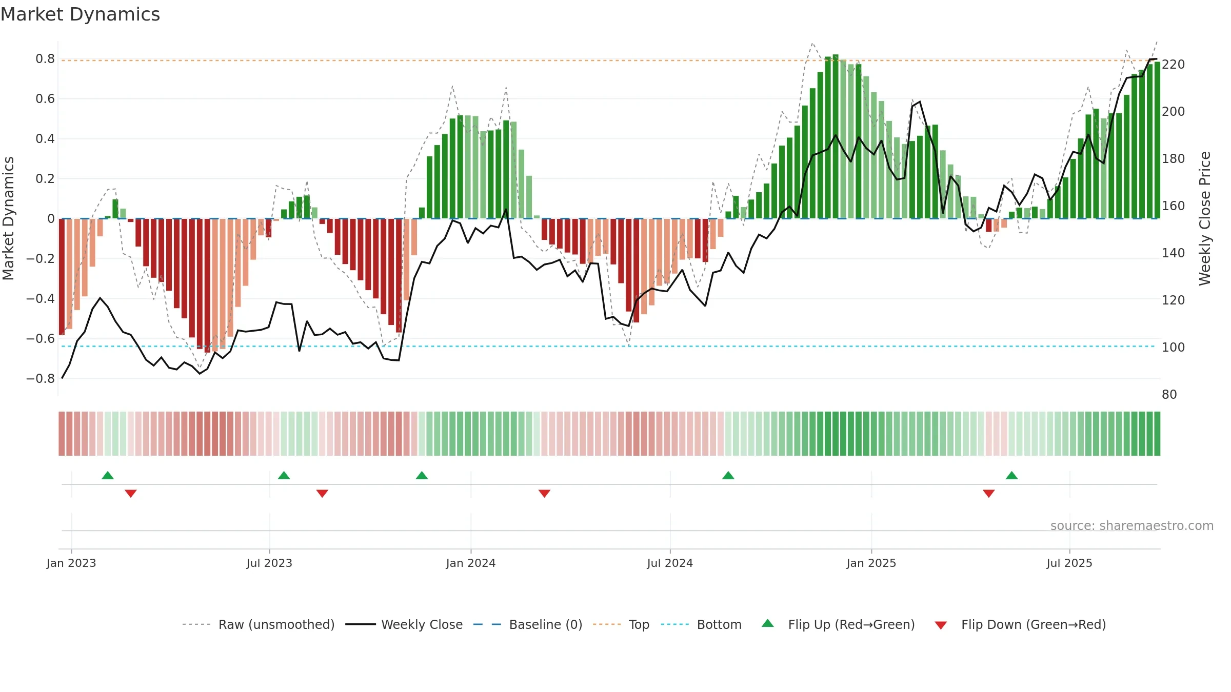Image resolution: width=1231 pixels, height=692 pixels.
Task: Click the 0.8 tick on the left axis
Action: pyautogui.click(x=45, y=59)
